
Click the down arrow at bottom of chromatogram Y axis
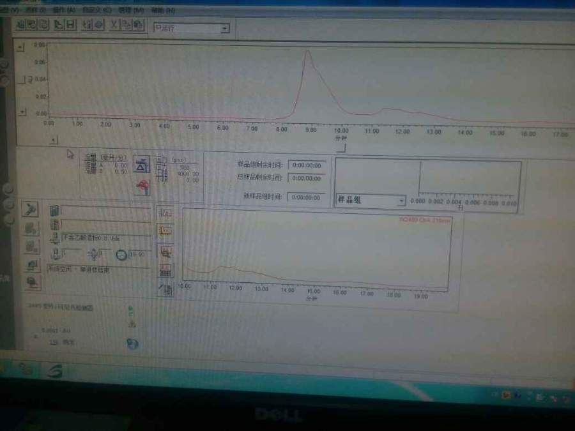click(23, 112)
